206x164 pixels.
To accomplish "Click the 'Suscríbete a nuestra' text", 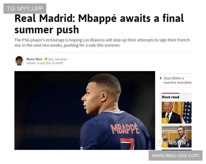I will pyautogui.click(x=173, y=80).
